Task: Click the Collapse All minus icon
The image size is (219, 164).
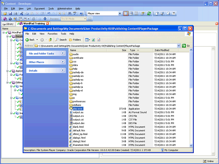Action: point(64,14)
